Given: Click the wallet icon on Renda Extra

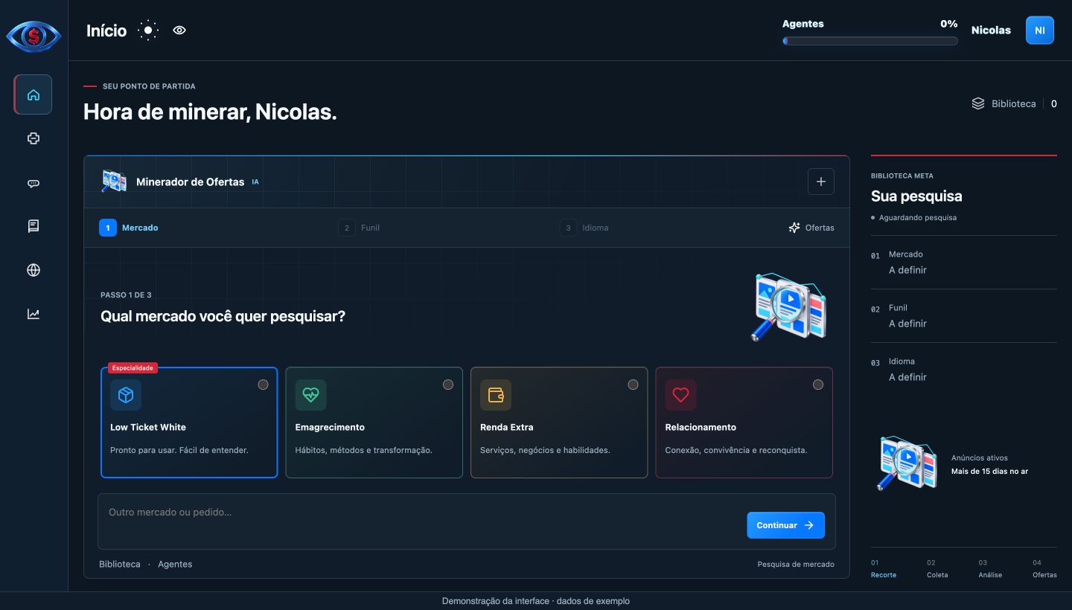Looking at the screenshot, I should click(x=496, y=395).
